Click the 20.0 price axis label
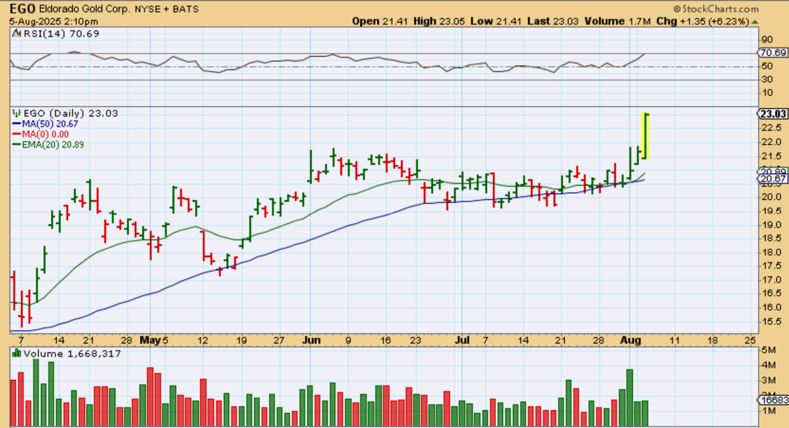The height and width of the screenshot is (428, 789). tap(771, 197)
